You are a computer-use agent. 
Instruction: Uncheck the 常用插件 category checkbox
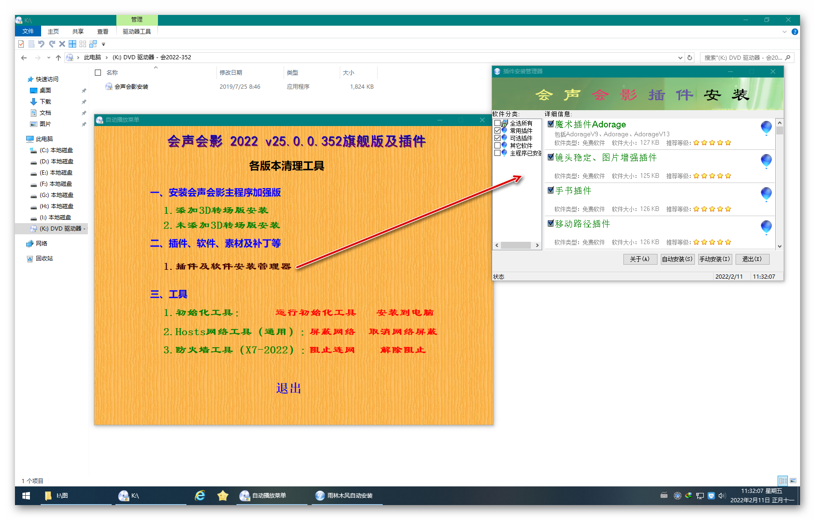(498, 131)
